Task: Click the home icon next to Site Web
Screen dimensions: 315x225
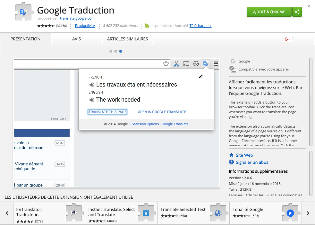Action: pos(231,155)
